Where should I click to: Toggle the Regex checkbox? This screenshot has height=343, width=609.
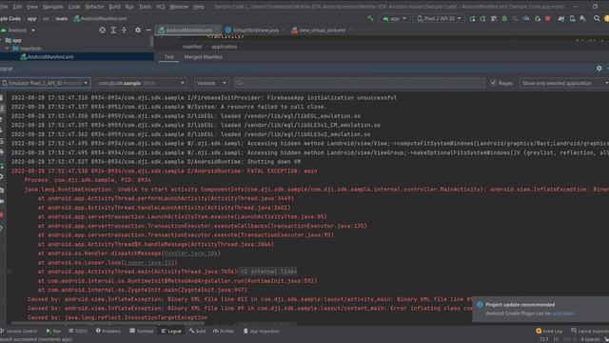click(x=493, y=83)
